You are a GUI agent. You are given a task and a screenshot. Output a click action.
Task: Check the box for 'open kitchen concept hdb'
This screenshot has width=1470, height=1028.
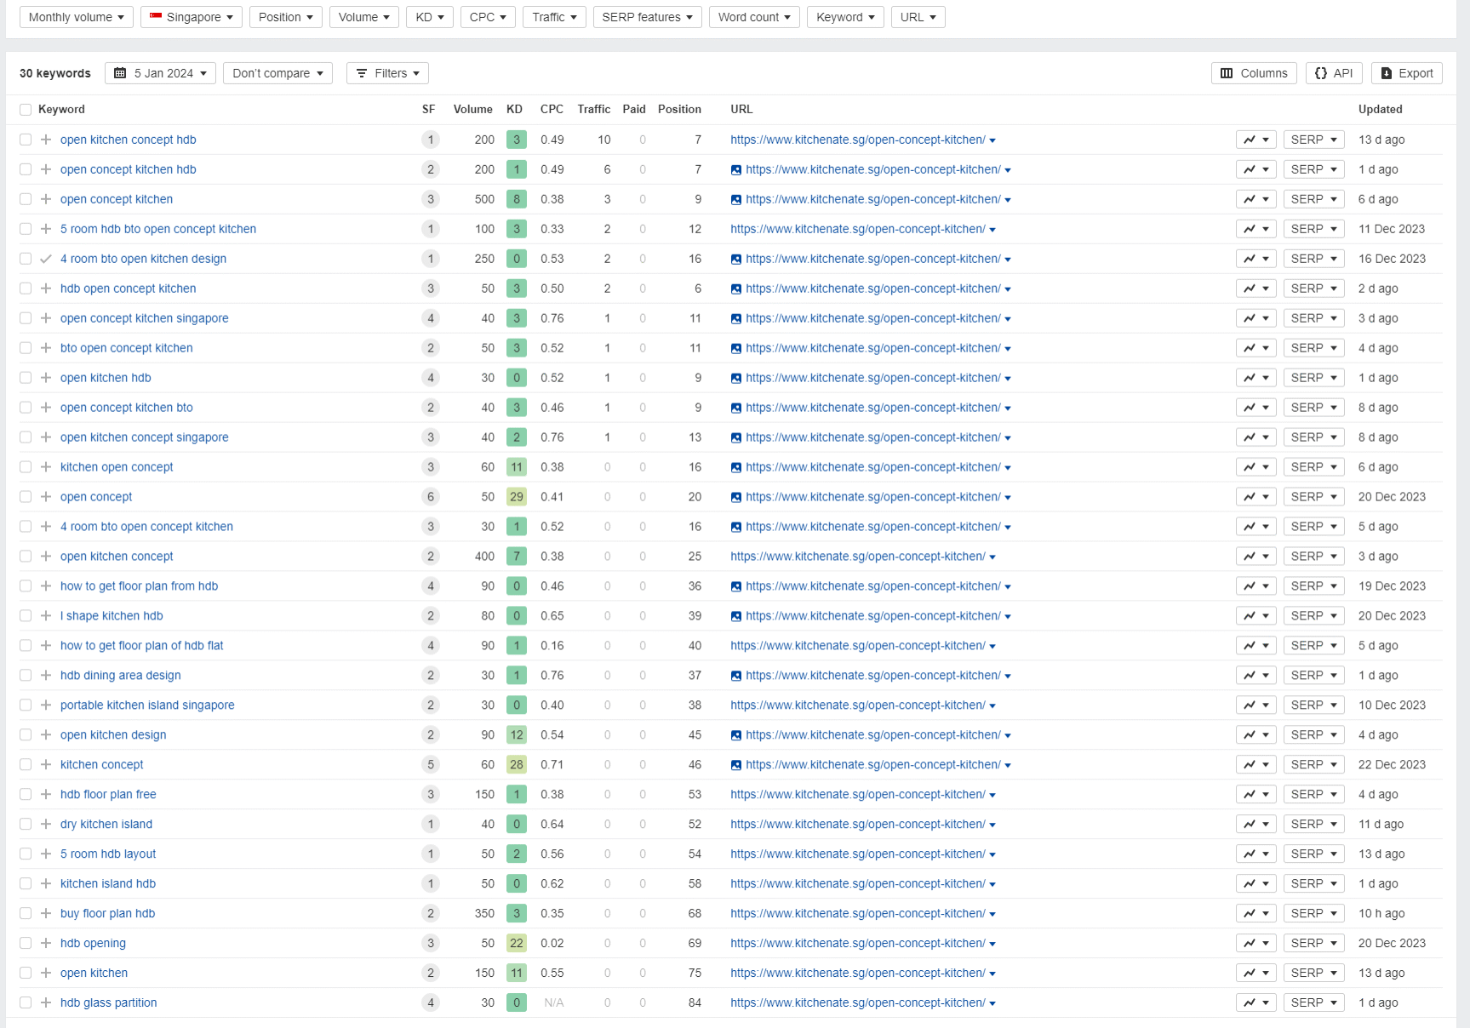[26, 140]
